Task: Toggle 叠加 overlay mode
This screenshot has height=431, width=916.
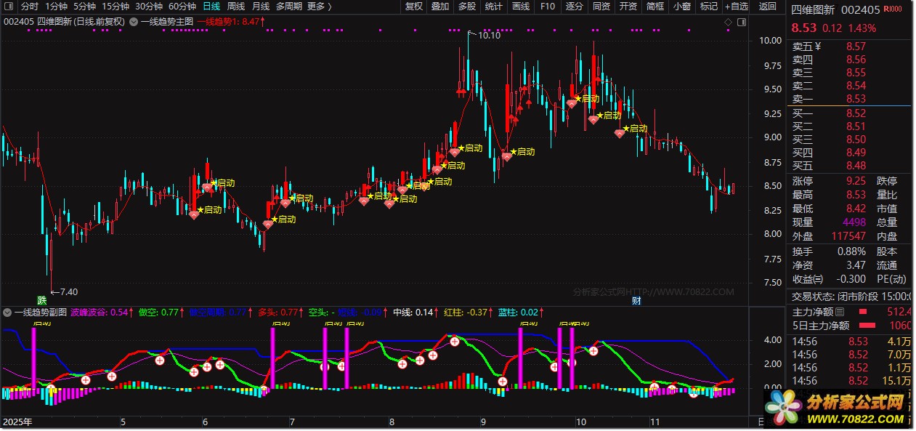Action: coord(440,7)
